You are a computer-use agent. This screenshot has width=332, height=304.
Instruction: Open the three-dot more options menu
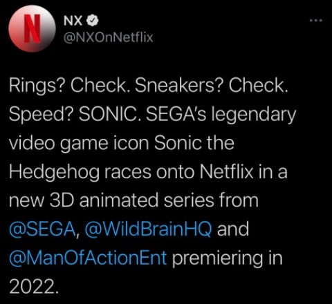tap(316, 21)
